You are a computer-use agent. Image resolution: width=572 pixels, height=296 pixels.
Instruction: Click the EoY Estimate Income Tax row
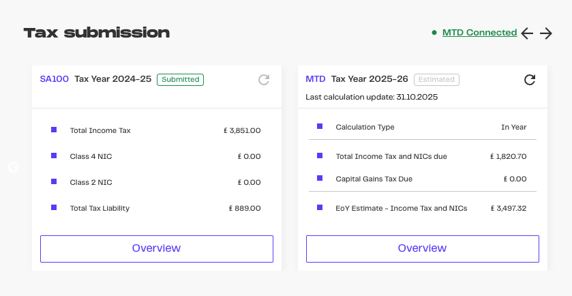pyautogui.click(x=422, y=208)
